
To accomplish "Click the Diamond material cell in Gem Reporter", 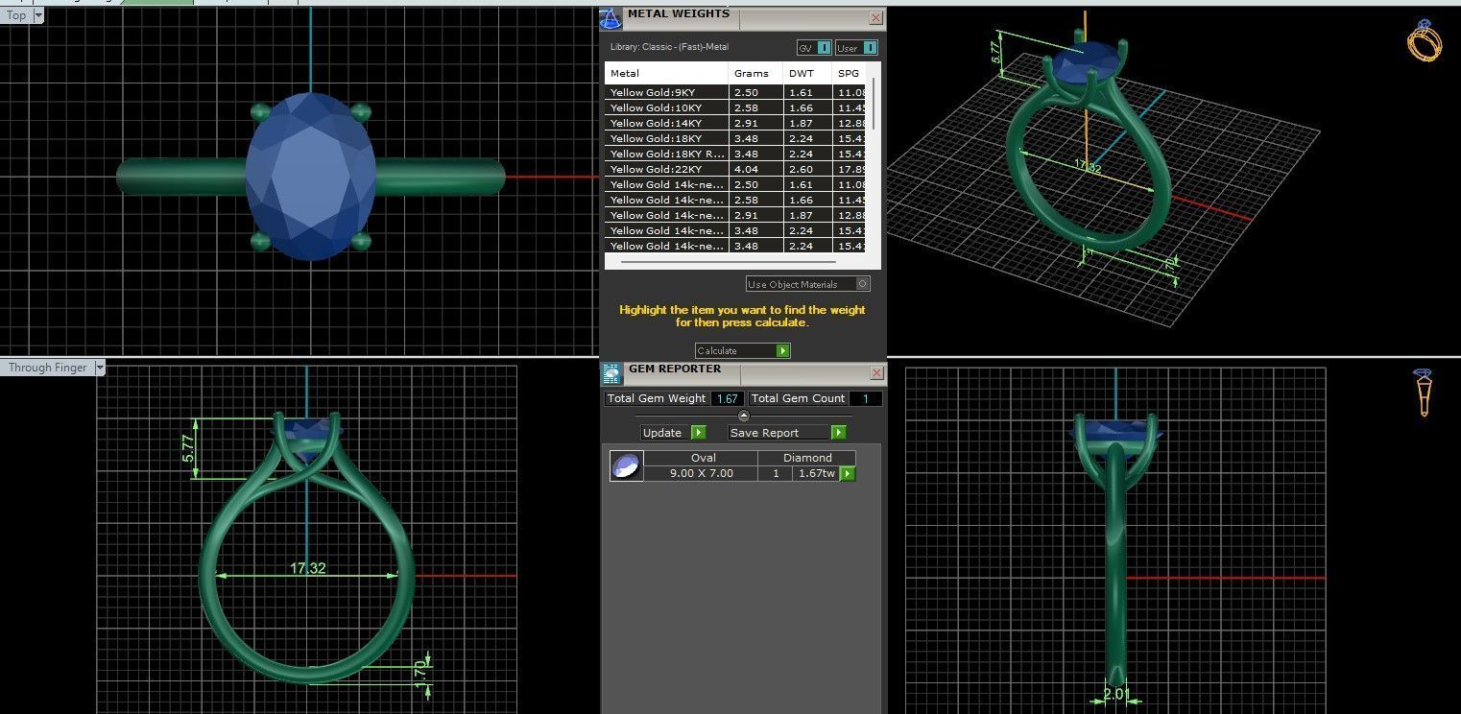I will pos(806,458).
